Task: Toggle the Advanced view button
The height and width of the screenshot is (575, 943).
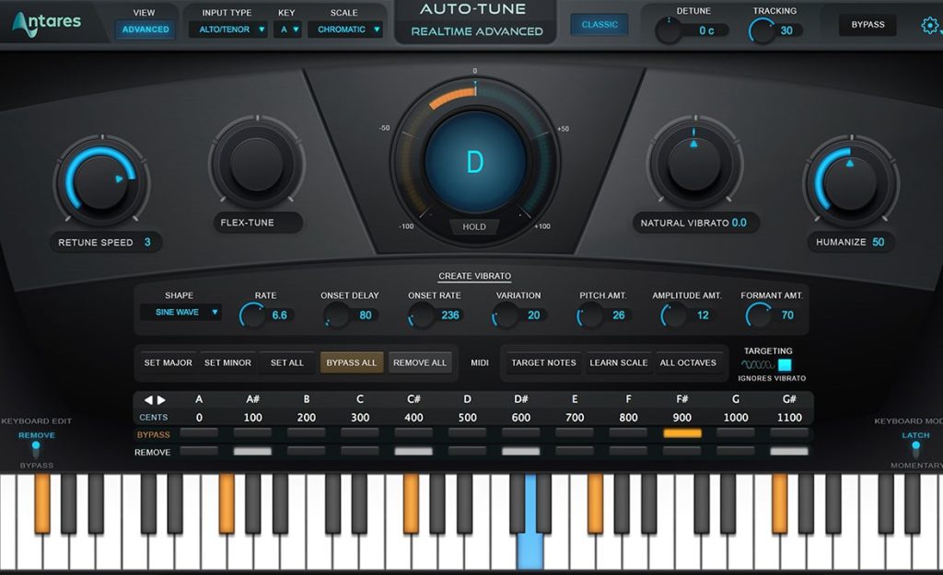Action: coord(145,29)
